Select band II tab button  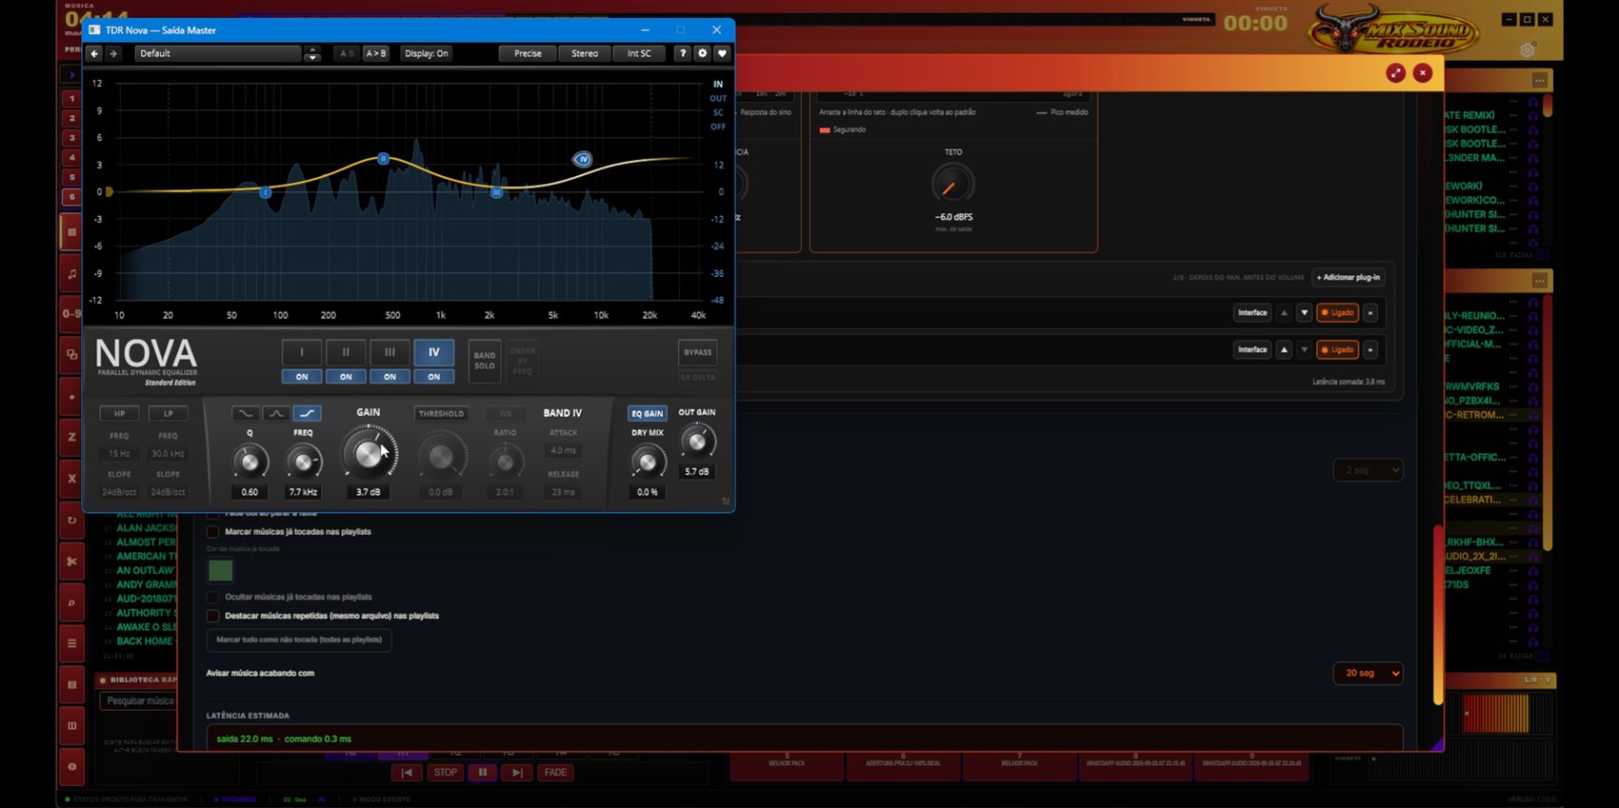(x=346, y=352)
